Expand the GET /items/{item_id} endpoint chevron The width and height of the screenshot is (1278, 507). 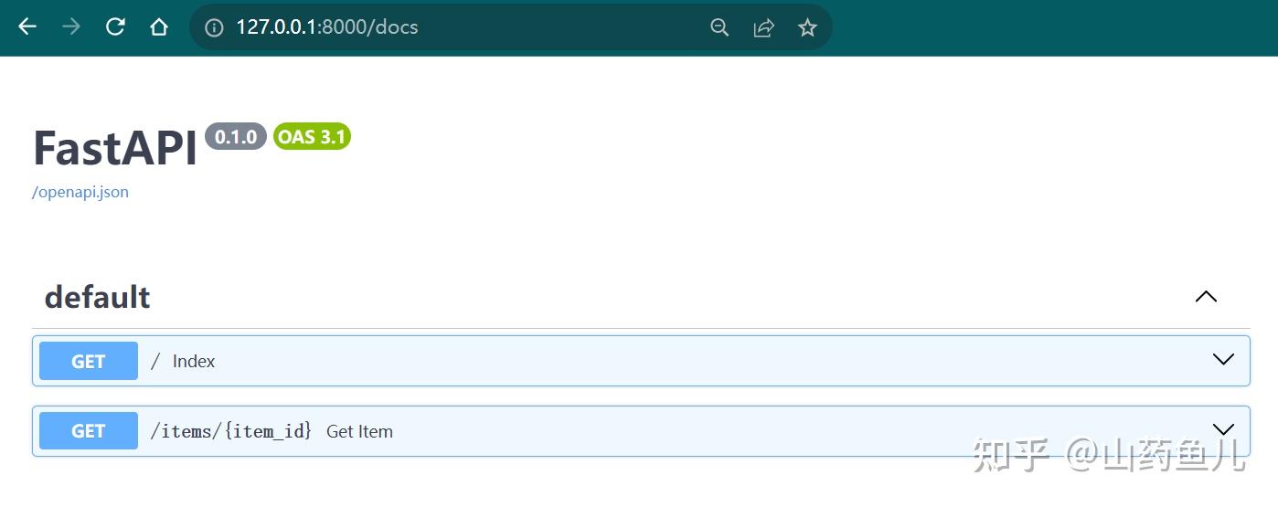pyautogui.click(x=1223, y=429)
